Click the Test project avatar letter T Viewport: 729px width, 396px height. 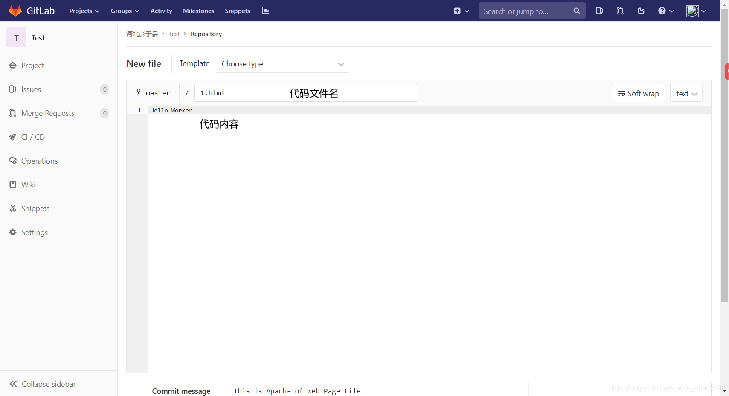(17, 37)
